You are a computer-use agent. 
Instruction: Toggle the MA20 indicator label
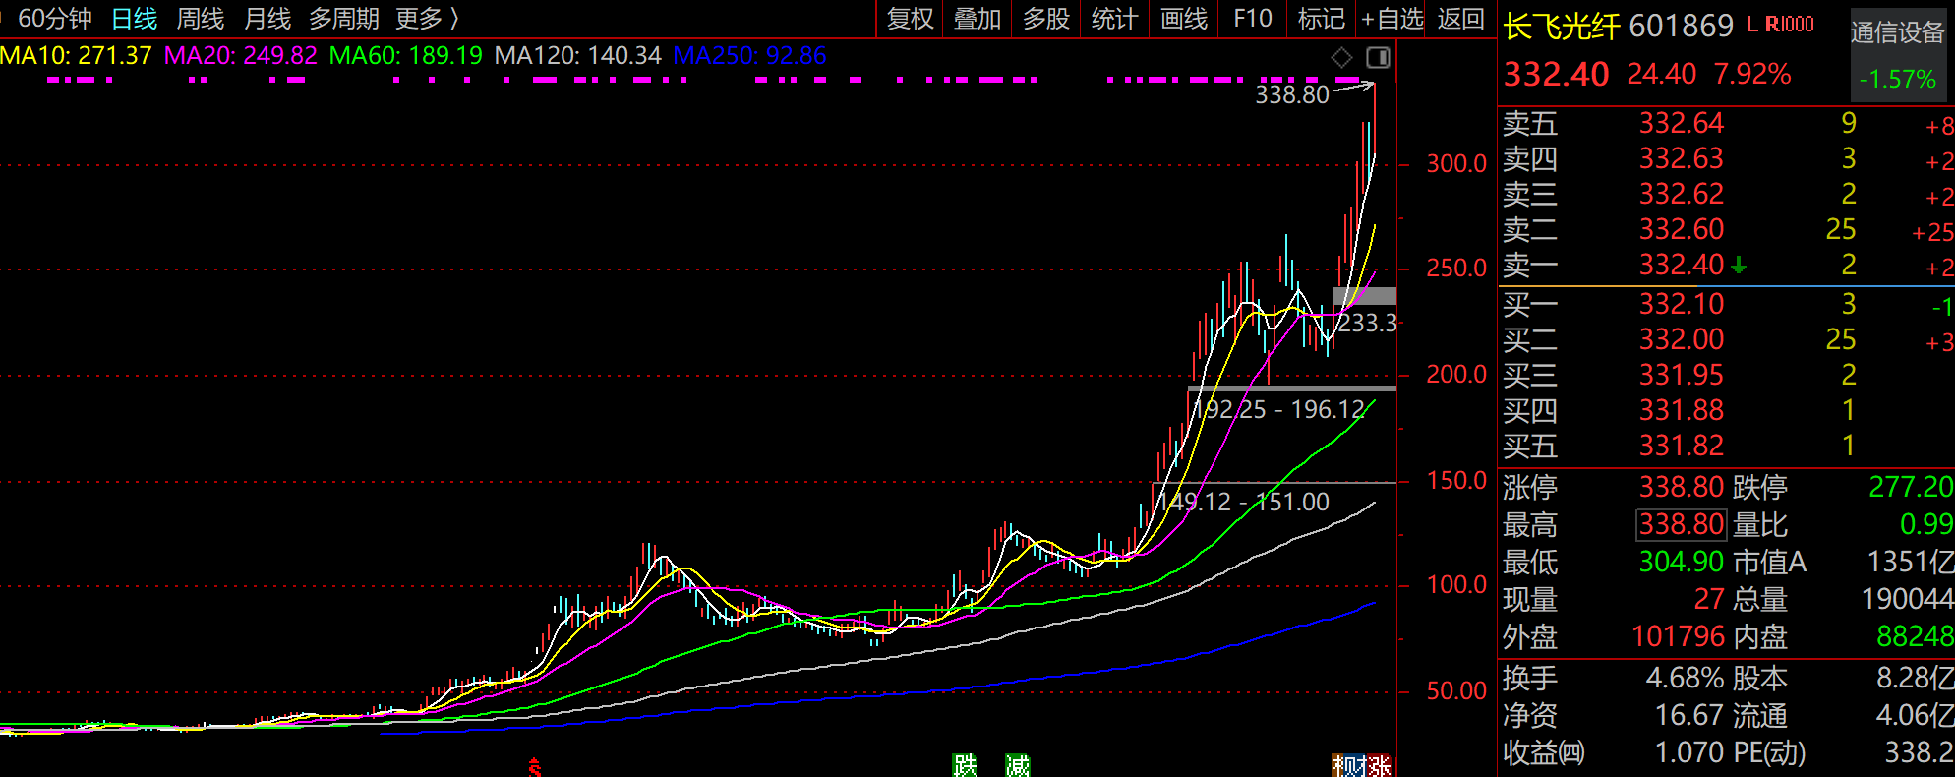tap(240, 56)
